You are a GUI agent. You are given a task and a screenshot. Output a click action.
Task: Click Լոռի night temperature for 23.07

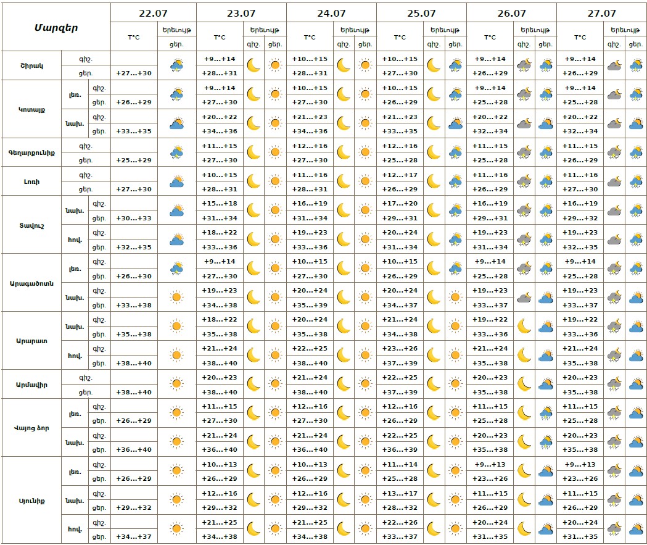[220, 175]
